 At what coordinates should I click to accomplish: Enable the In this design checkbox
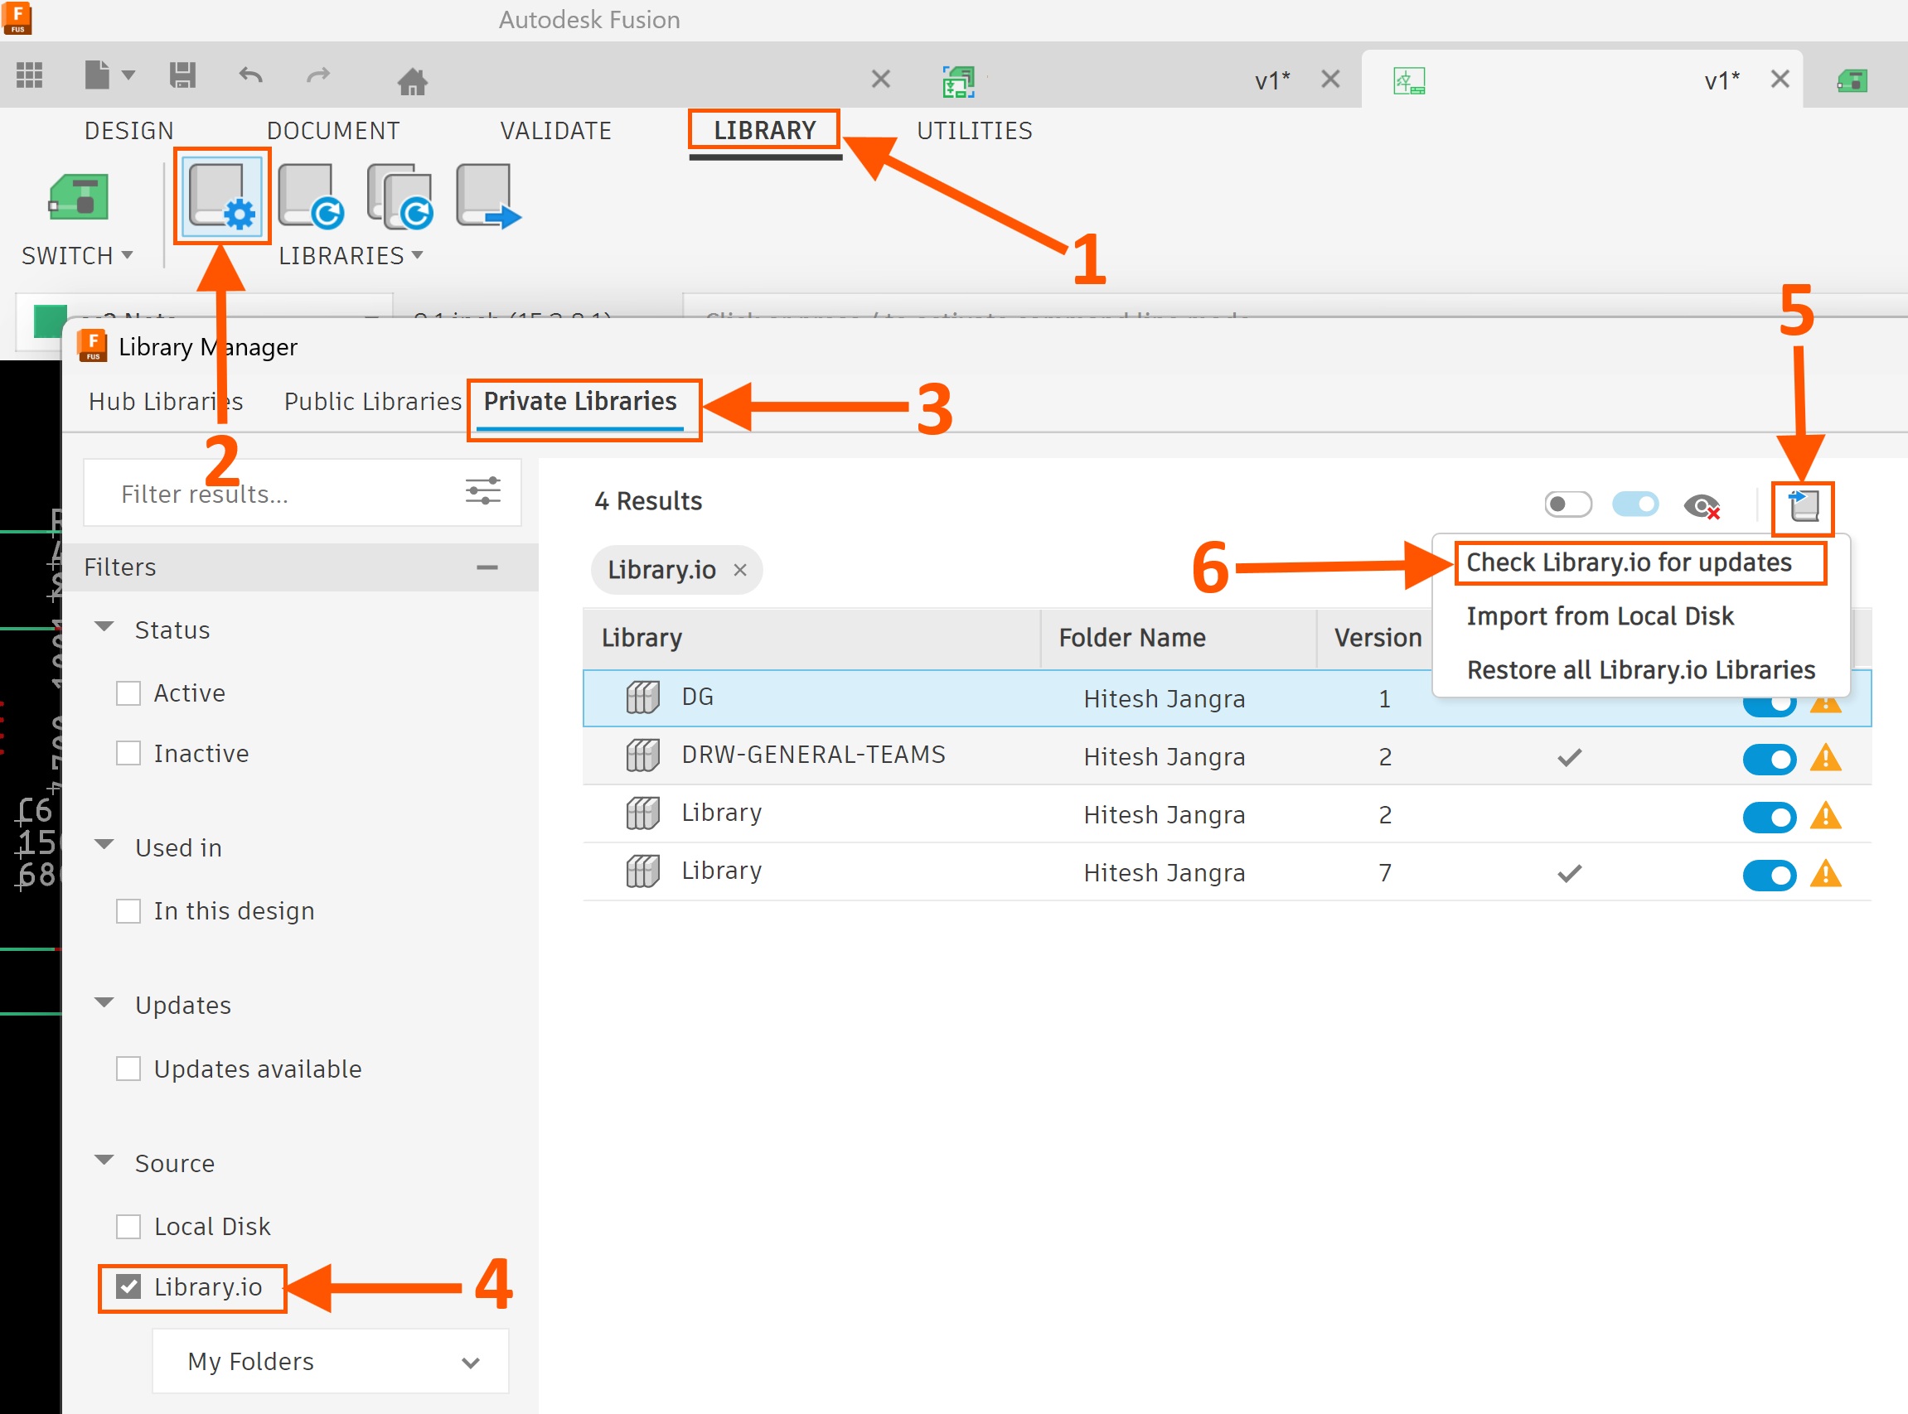[x=128, y=910]
